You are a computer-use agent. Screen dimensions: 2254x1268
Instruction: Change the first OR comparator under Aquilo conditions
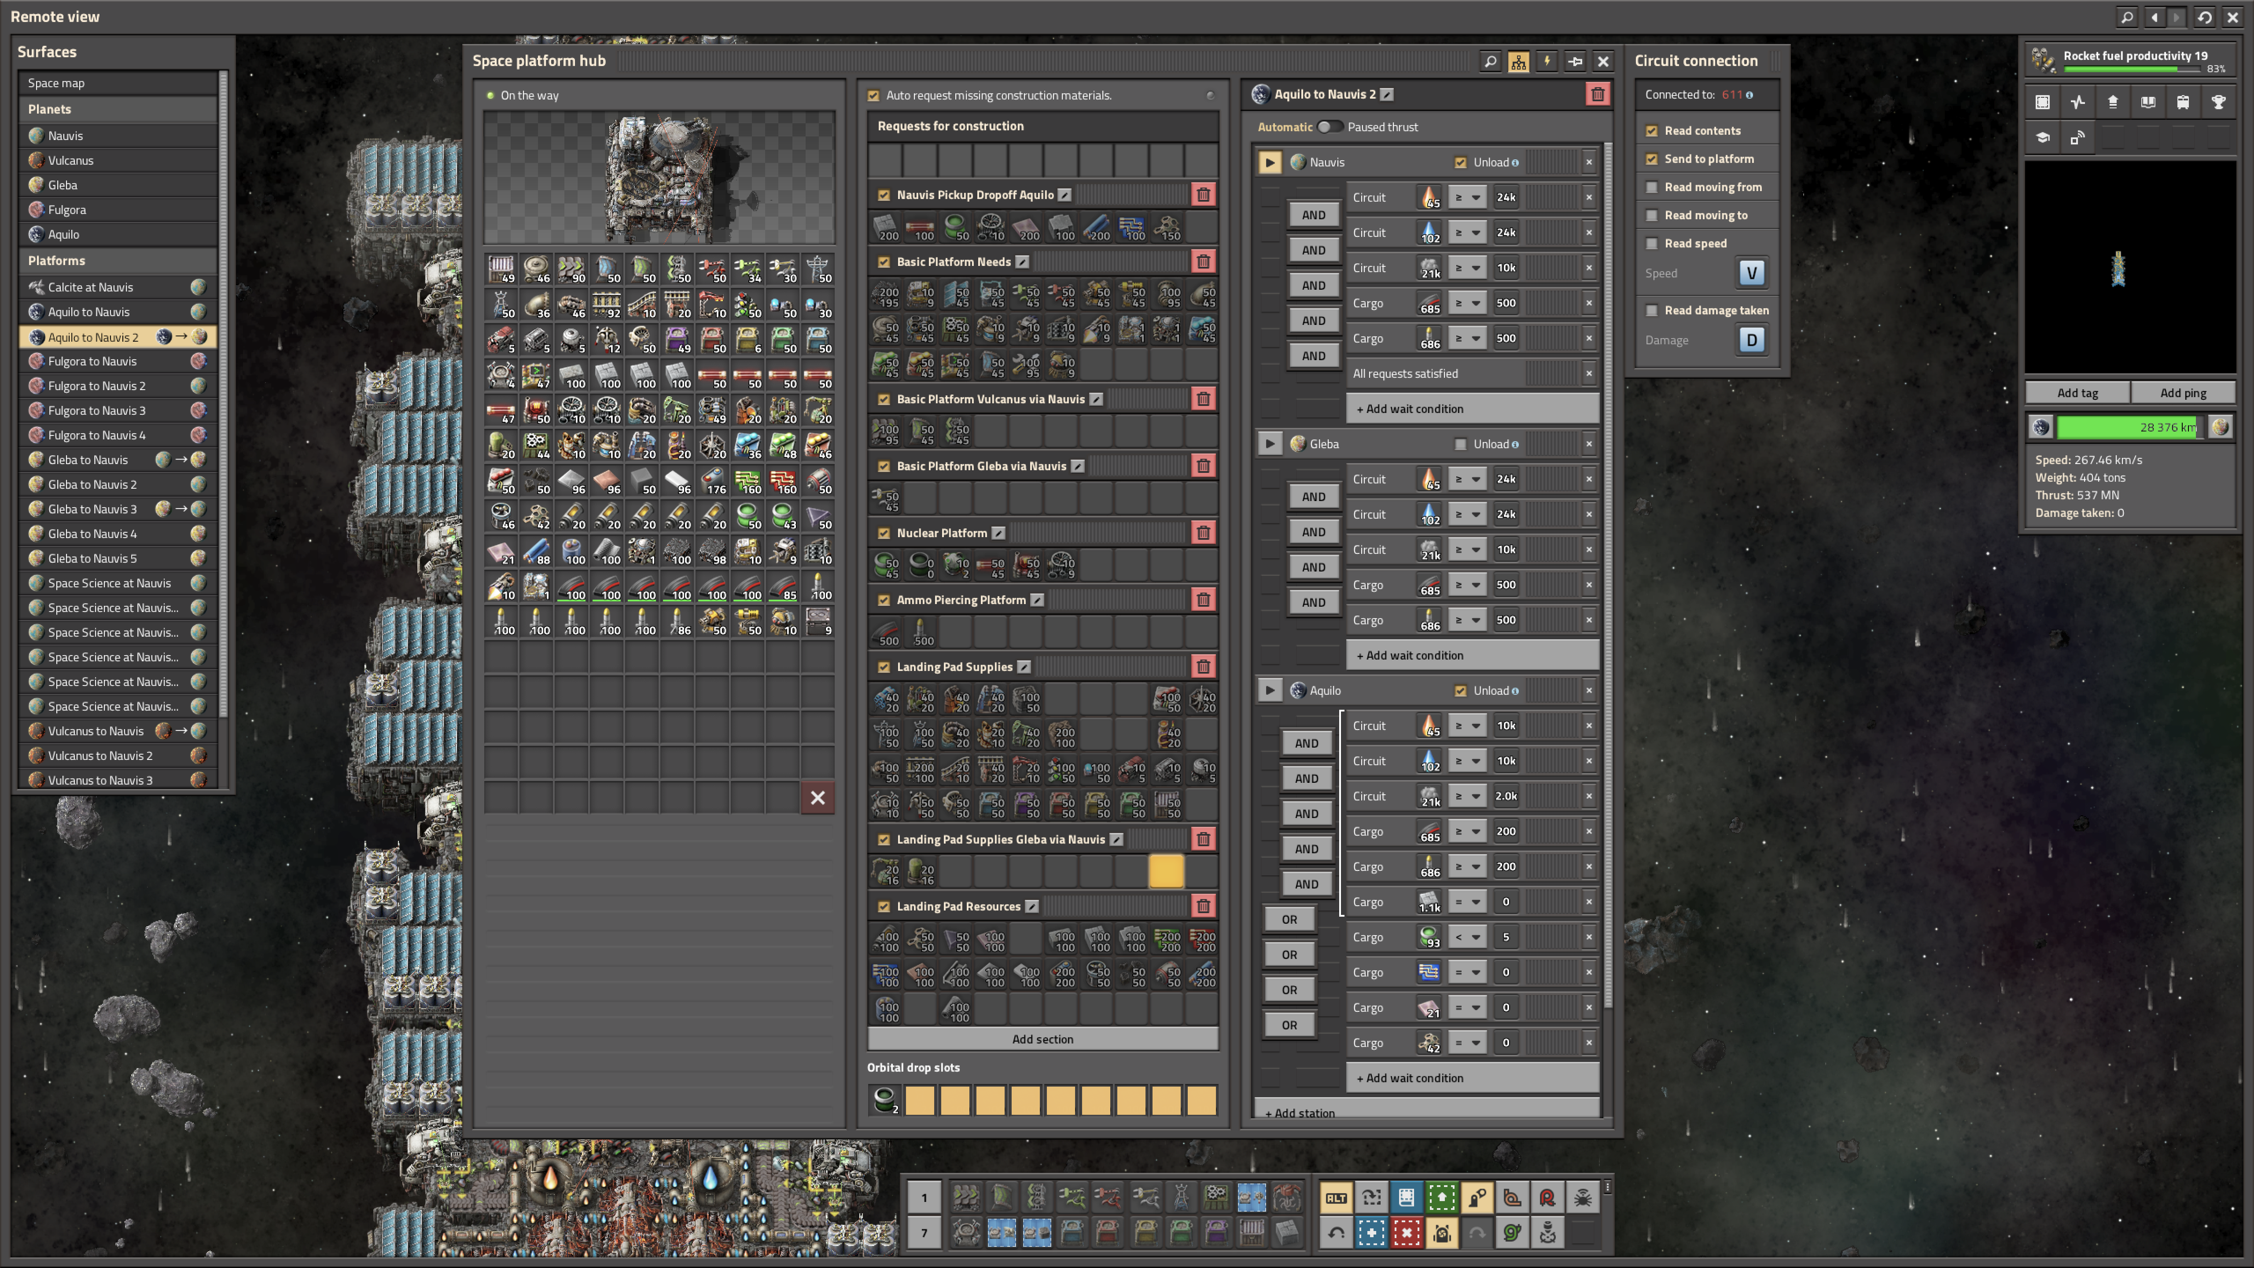(1289, 920)
